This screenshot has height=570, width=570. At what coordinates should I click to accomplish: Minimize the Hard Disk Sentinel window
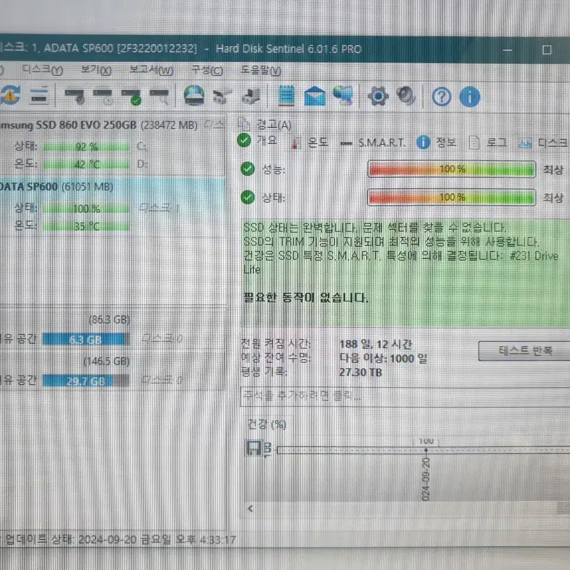[x=507, y=49]
